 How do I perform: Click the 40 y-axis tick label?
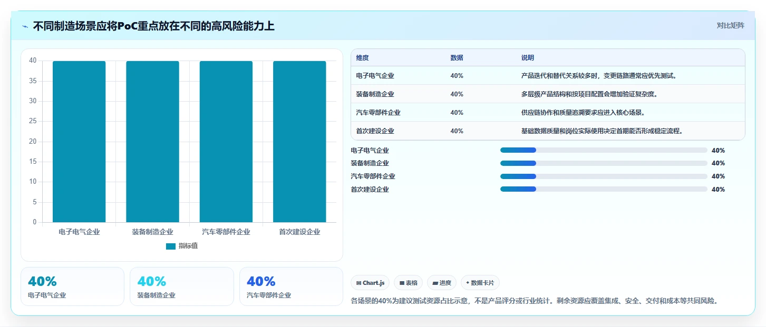point(33,61)
